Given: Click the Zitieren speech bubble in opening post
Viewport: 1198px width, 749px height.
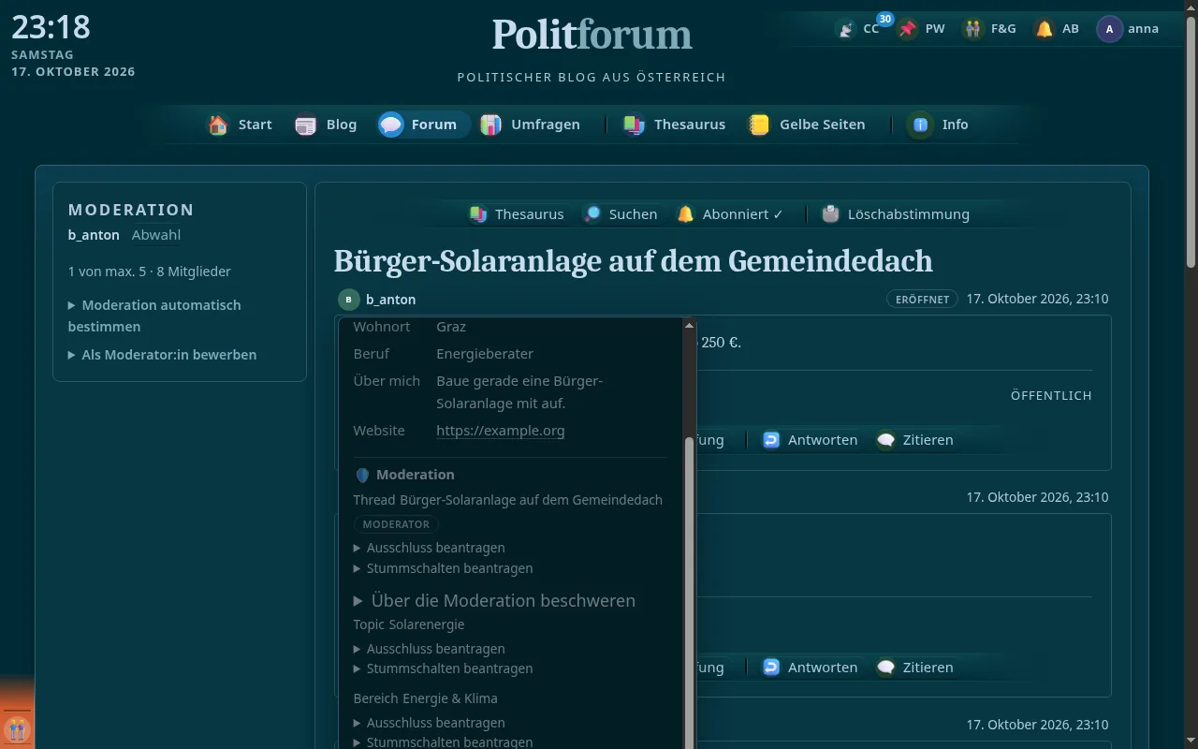Looking at the screenshot, I should (885, 440).
